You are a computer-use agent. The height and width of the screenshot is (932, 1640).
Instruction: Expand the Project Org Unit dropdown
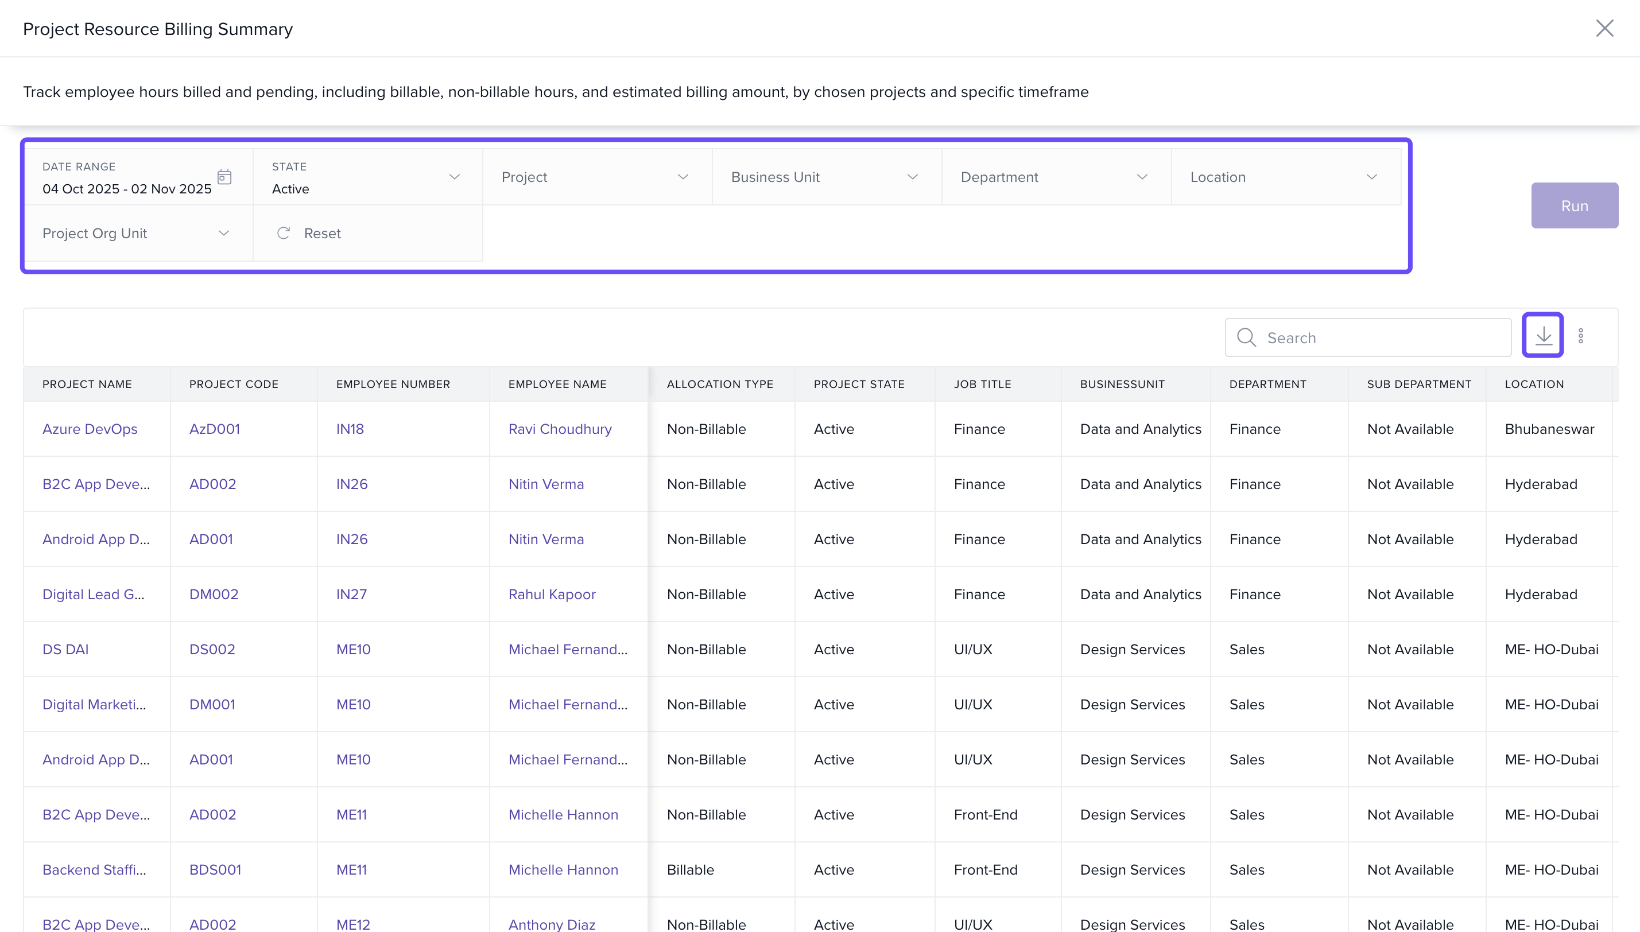tap(223, 233)
